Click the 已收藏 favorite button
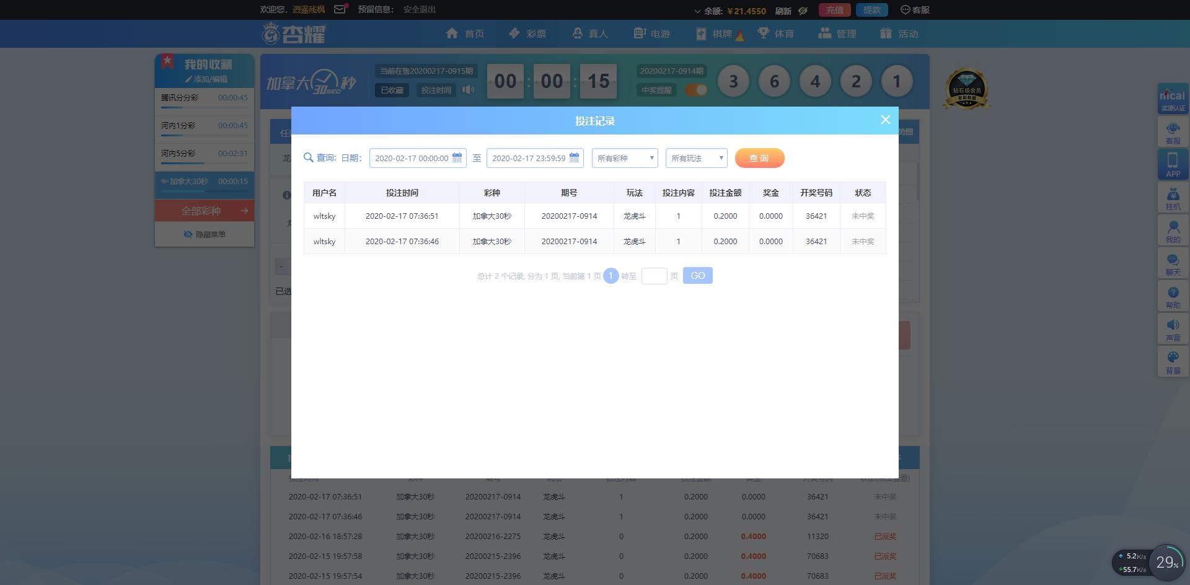 coord(392,90)
